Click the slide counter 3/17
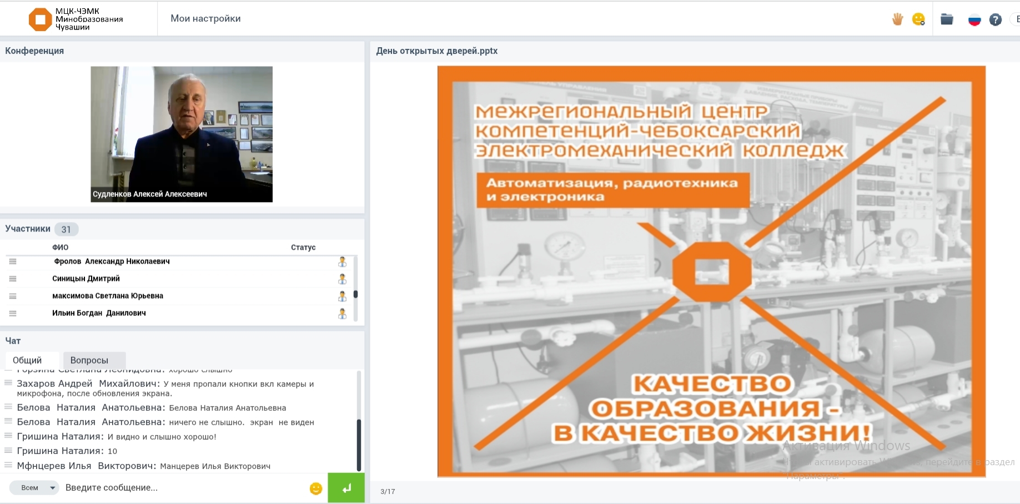This screenshot has height=504, width=1020. (x=388, y=492)
